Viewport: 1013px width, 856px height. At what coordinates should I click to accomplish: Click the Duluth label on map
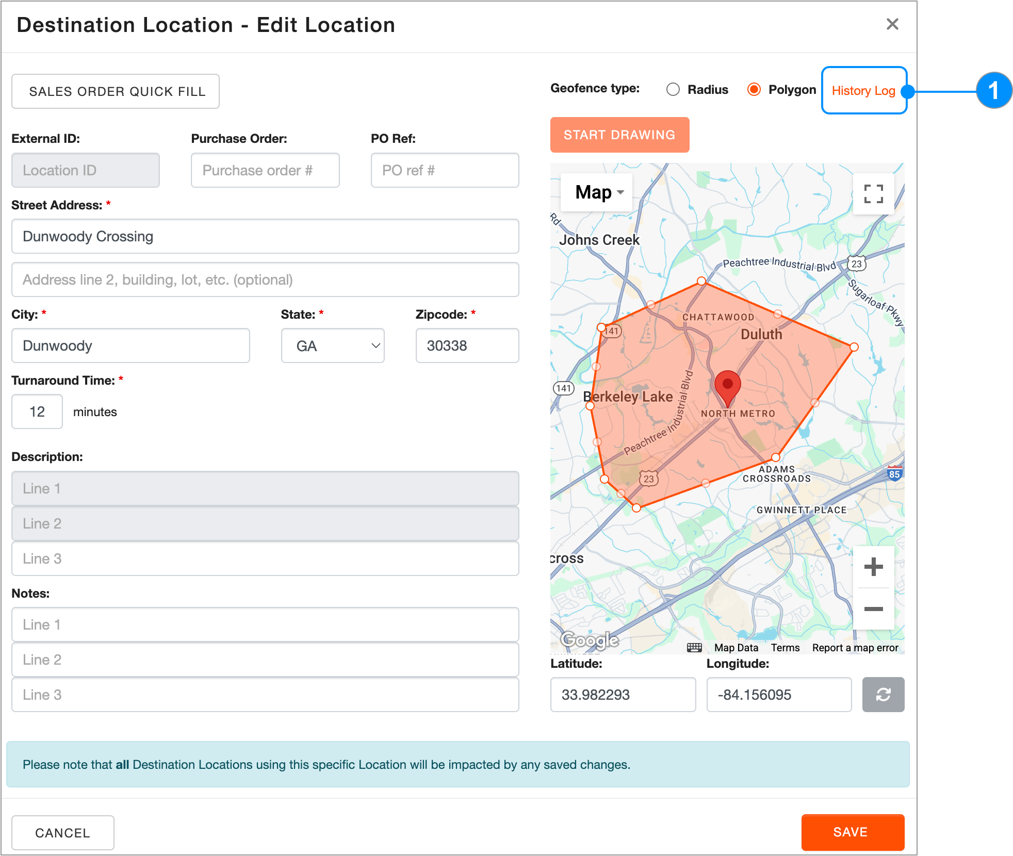[x=761, y=334]
